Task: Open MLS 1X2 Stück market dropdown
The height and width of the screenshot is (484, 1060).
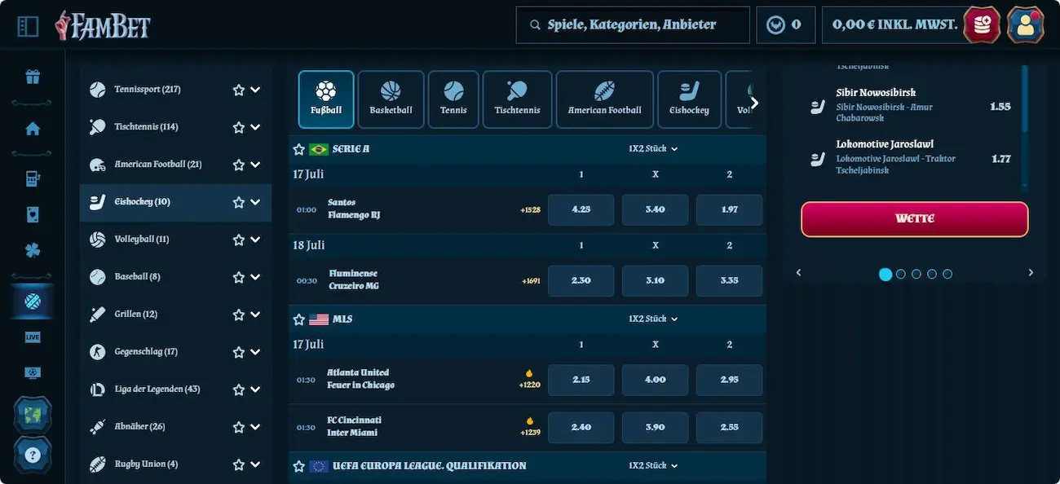Action: [653, 319]
